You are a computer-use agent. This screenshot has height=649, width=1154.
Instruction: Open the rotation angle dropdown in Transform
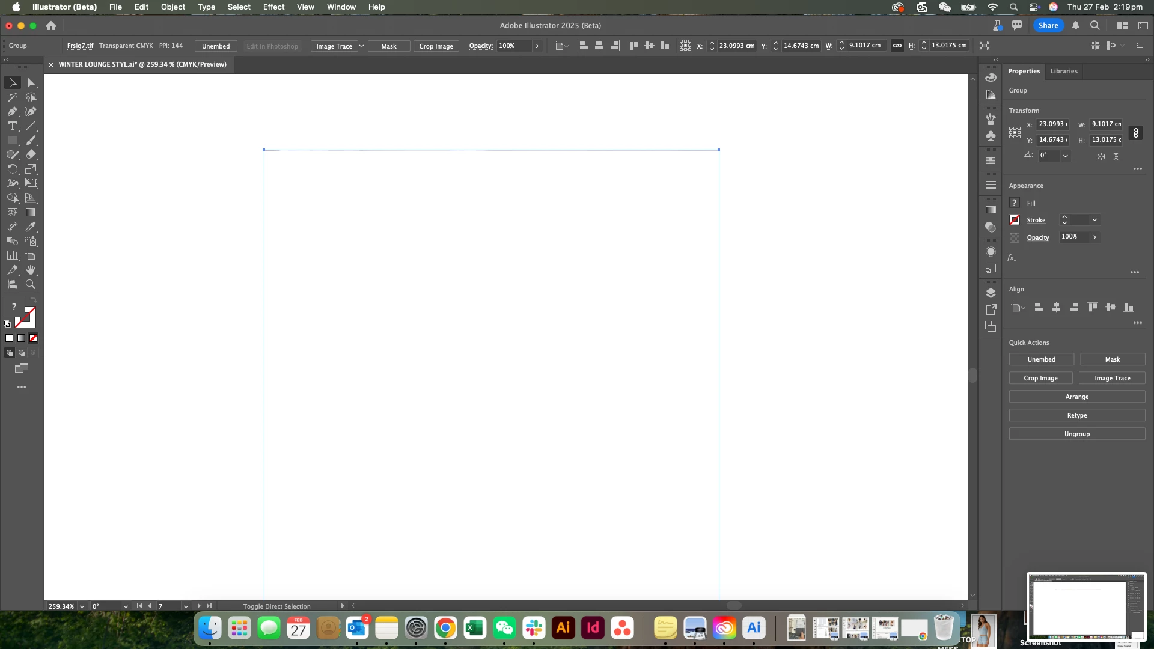pyautogui.click(x=1066, y=156)
